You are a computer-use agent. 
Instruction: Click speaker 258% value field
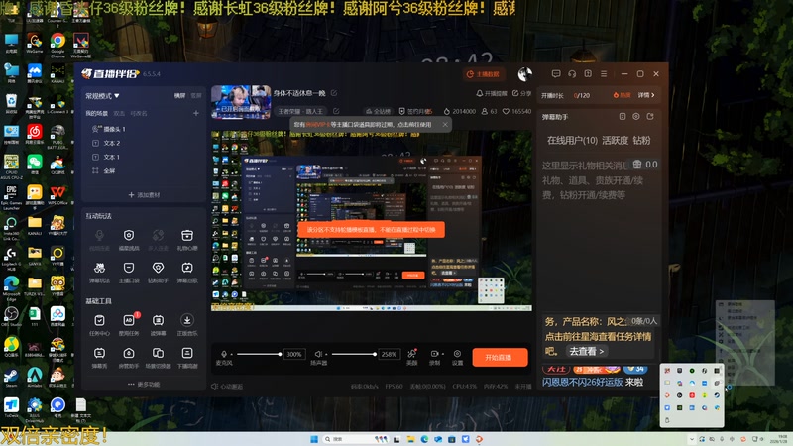pos(389,354)
